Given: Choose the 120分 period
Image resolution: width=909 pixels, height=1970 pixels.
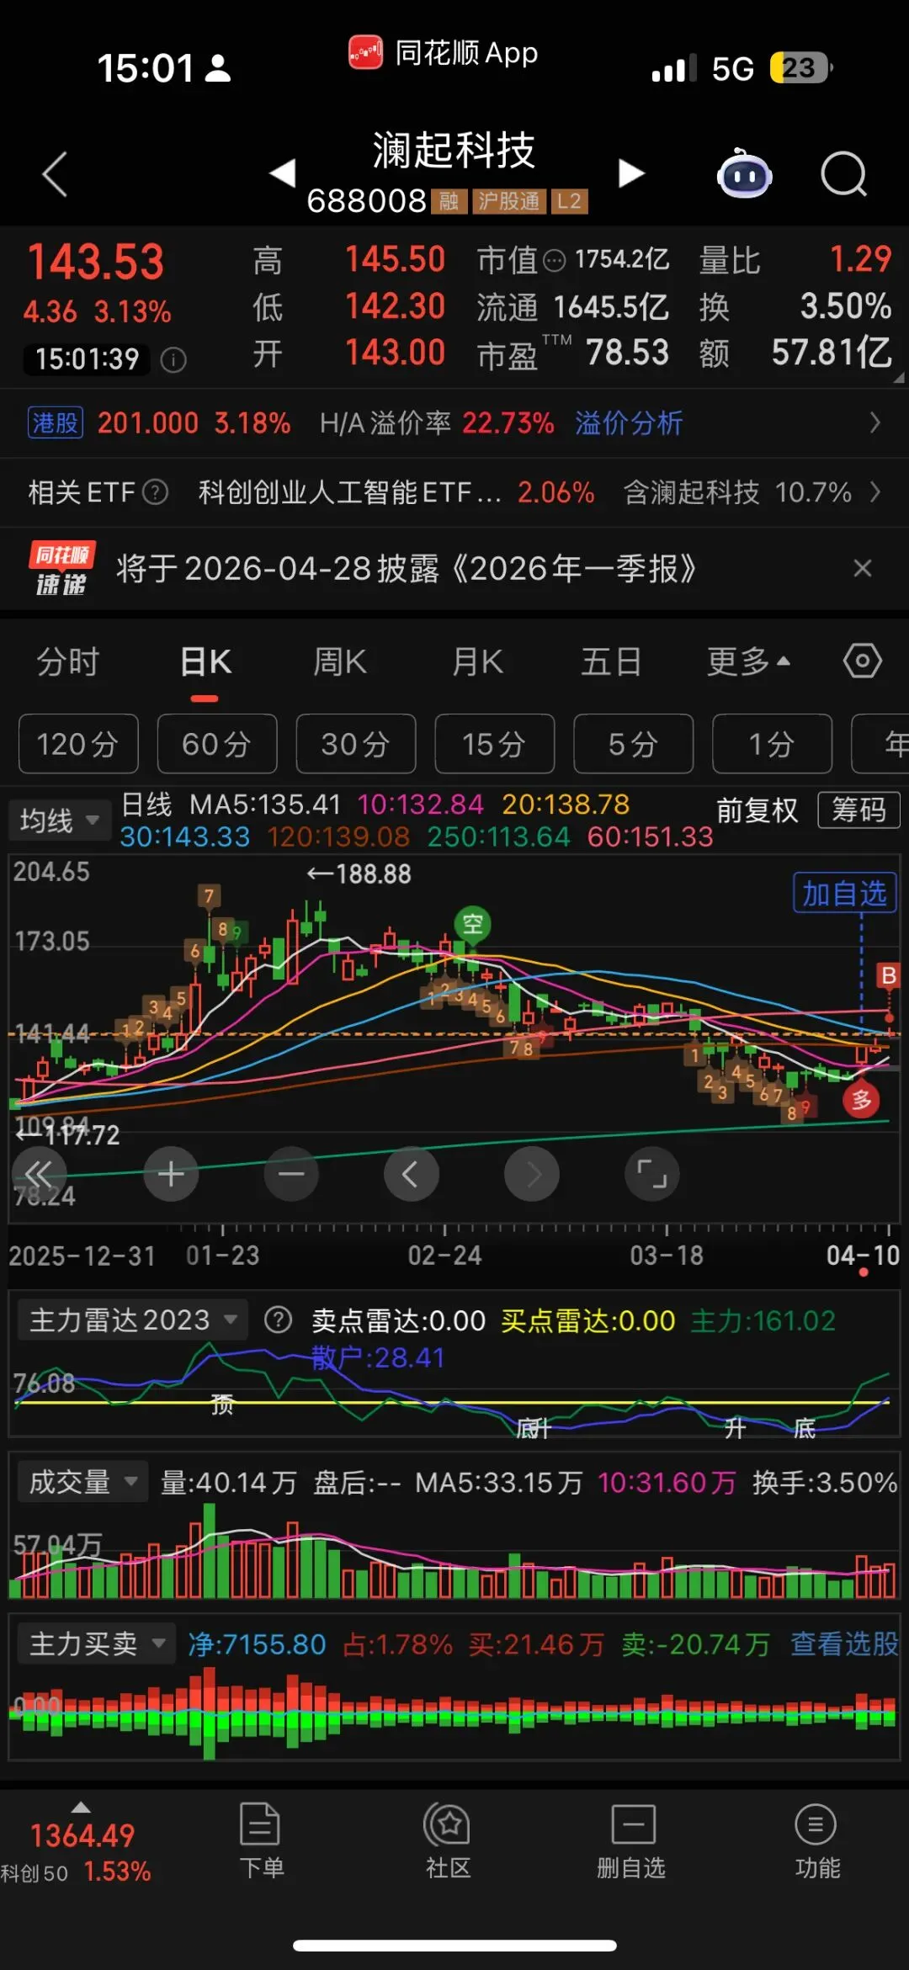Looking at the screenshot, I should coord(78,744).
